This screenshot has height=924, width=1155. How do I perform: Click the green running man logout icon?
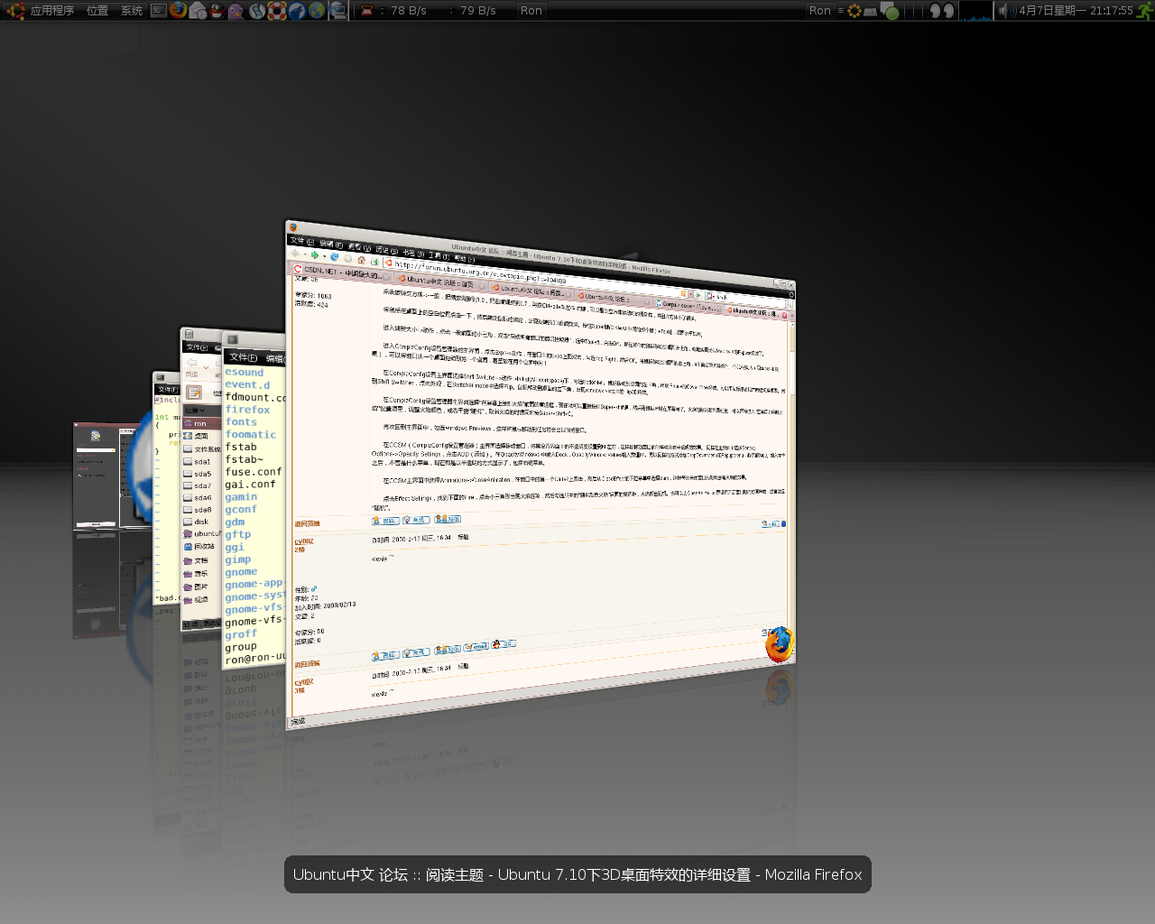[1145, 11]
